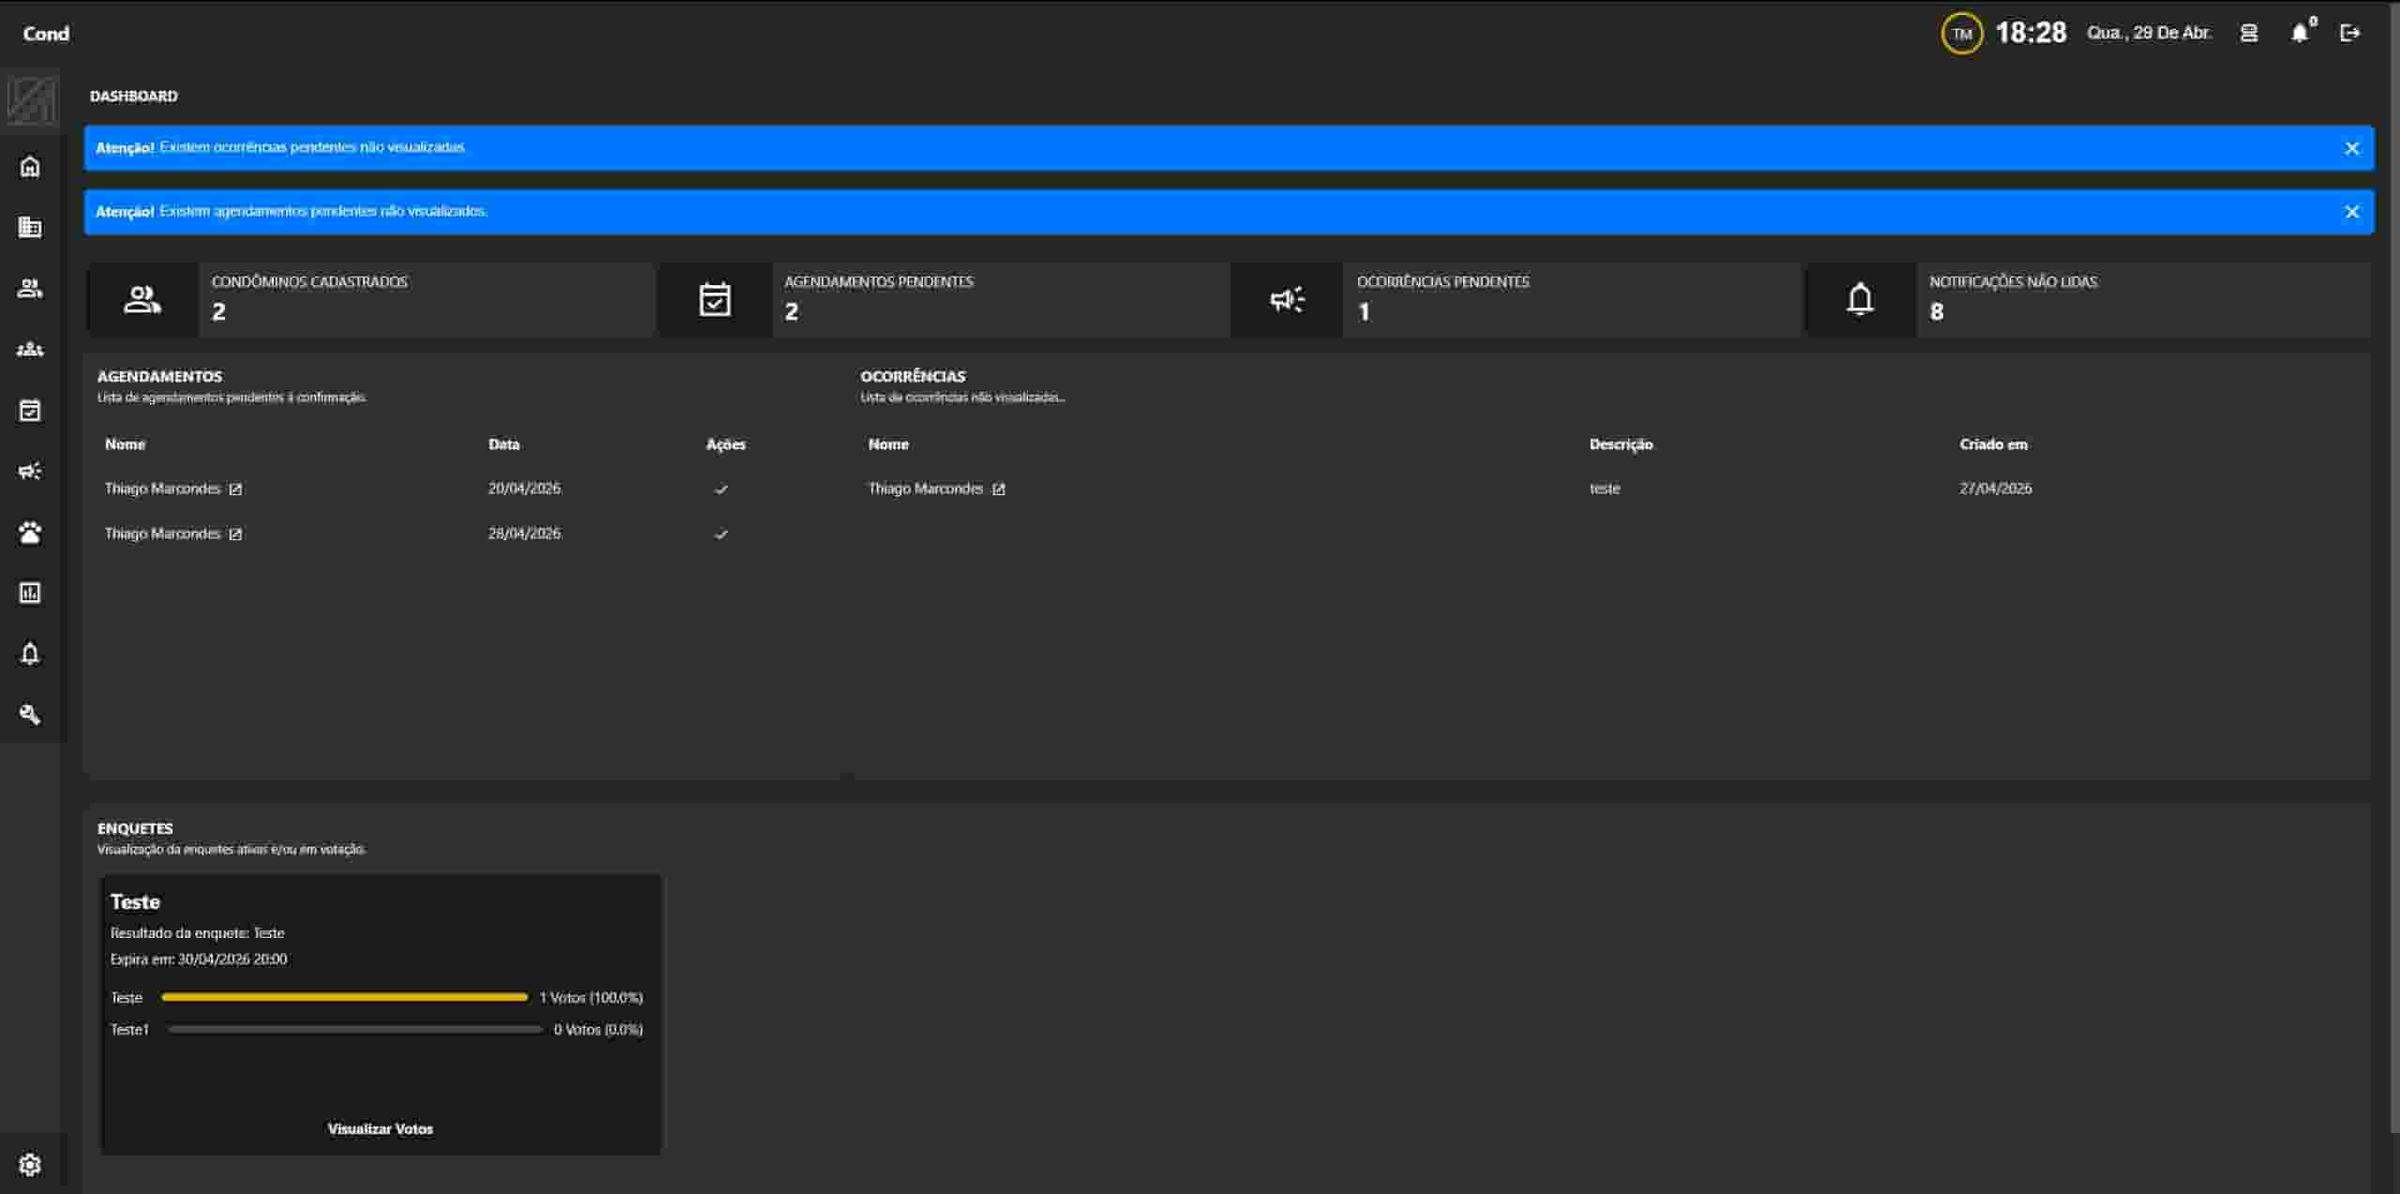This screenshot has height=1194, width=2400.
Task: Open the paw pets sidebar icon
Action: pos(30,532)
